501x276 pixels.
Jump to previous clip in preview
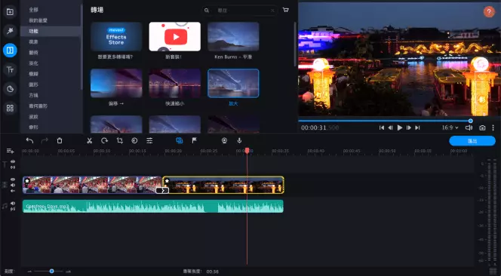pos(382,127)
